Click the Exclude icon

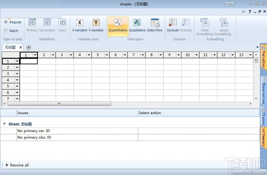click(173, 23)
